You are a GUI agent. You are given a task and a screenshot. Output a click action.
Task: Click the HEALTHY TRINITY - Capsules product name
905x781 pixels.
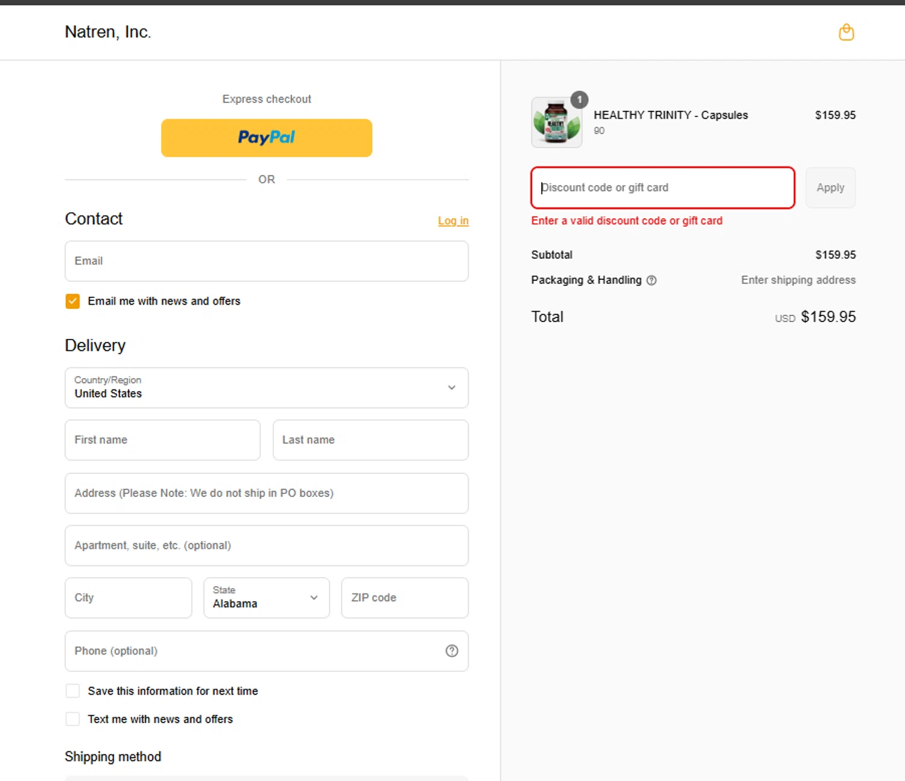pos(670,115)
